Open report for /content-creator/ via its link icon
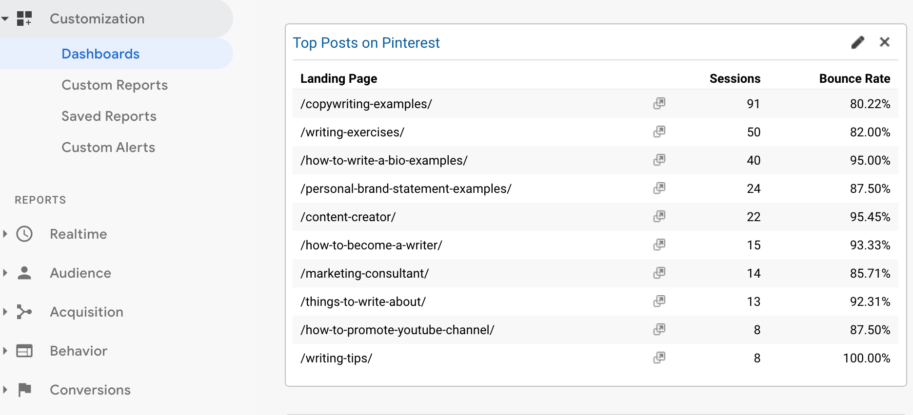This screenshot has width=913, height=415. pos(659,217)
